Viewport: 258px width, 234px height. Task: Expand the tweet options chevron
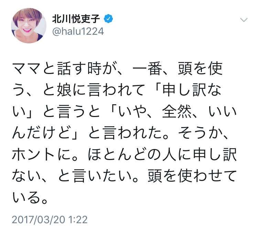244,20
